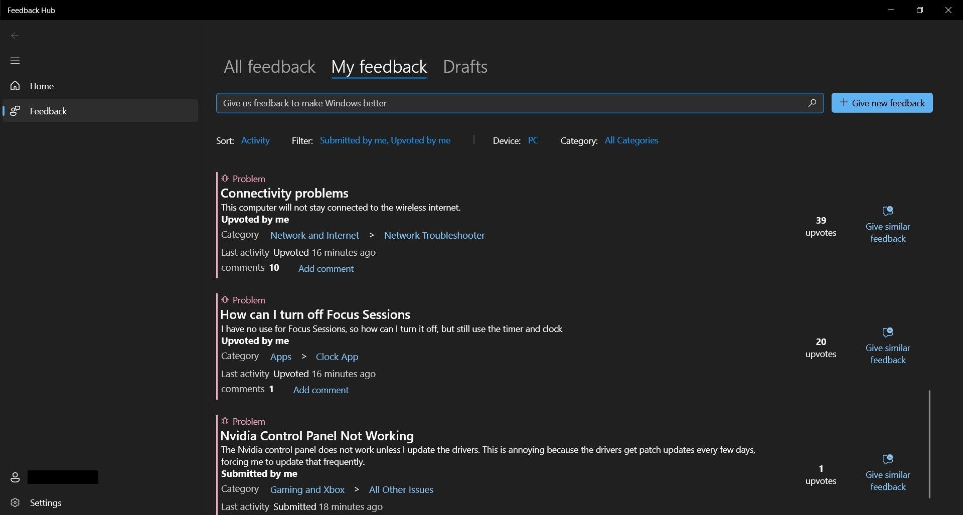
Task: Go to Home in the sidebar
Action: pos(42,86)
